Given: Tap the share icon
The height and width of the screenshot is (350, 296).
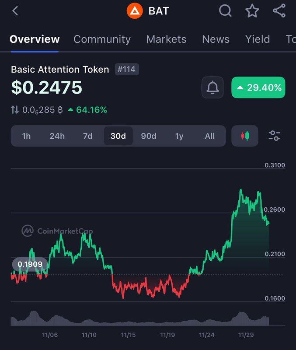Looking at the screenshot, I should pos(279,11).
